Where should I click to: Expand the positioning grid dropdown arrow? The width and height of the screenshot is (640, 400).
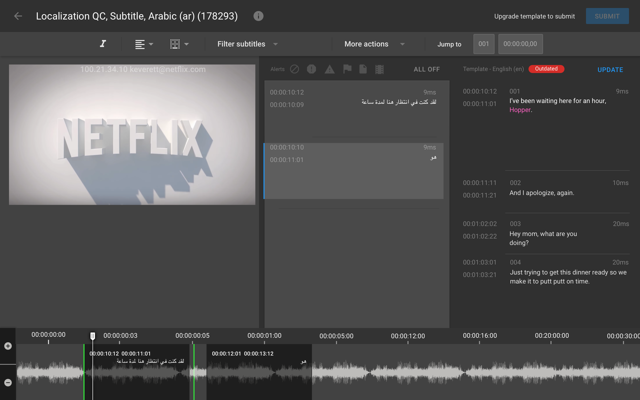(x=186, y=44)
